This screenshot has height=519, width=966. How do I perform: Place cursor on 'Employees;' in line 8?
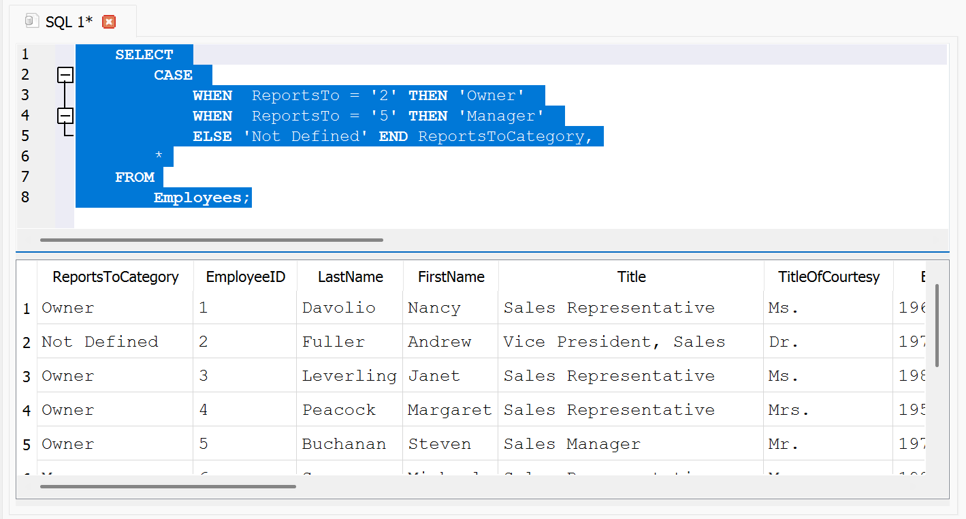tap(202, 198)
